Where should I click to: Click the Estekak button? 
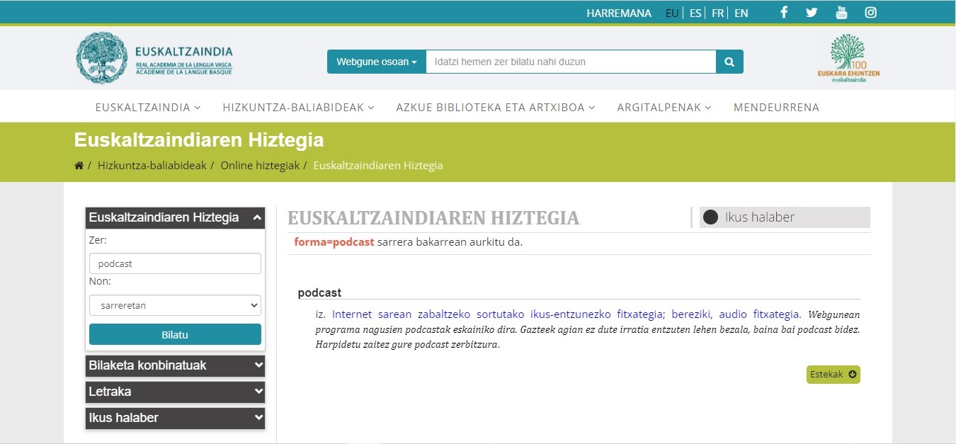click(x=833, y=375)
